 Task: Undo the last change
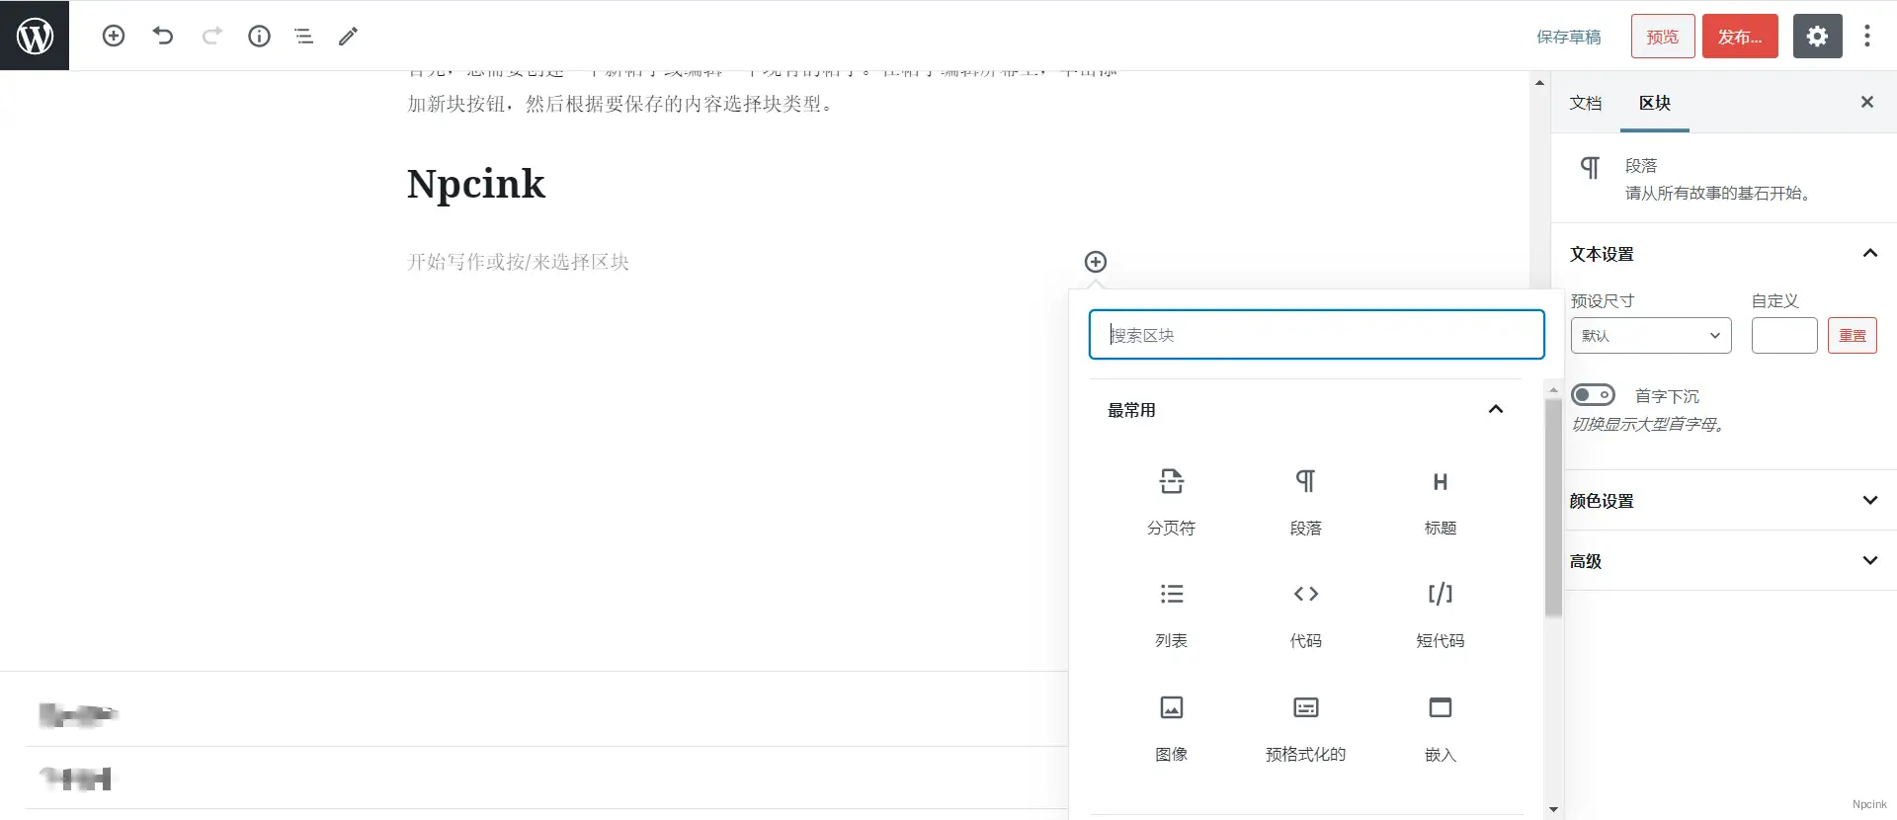[163, 37]
